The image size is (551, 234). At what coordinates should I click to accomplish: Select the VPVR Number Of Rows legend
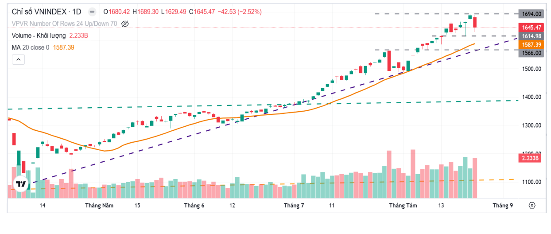click(64, 23)
